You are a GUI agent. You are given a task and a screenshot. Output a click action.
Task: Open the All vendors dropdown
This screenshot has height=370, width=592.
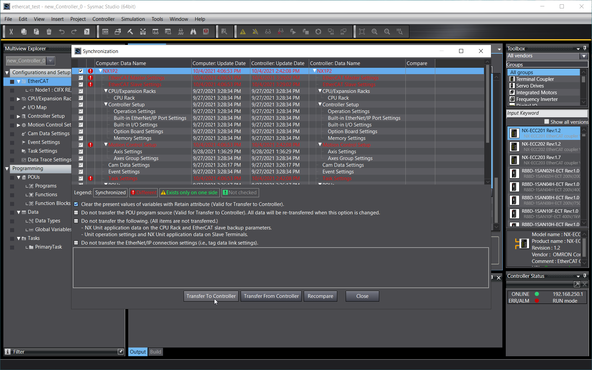pyautogui.click(x=584, y=56)
